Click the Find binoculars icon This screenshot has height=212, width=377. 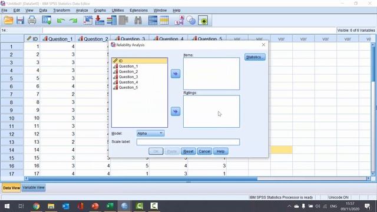tap(138, 21)
